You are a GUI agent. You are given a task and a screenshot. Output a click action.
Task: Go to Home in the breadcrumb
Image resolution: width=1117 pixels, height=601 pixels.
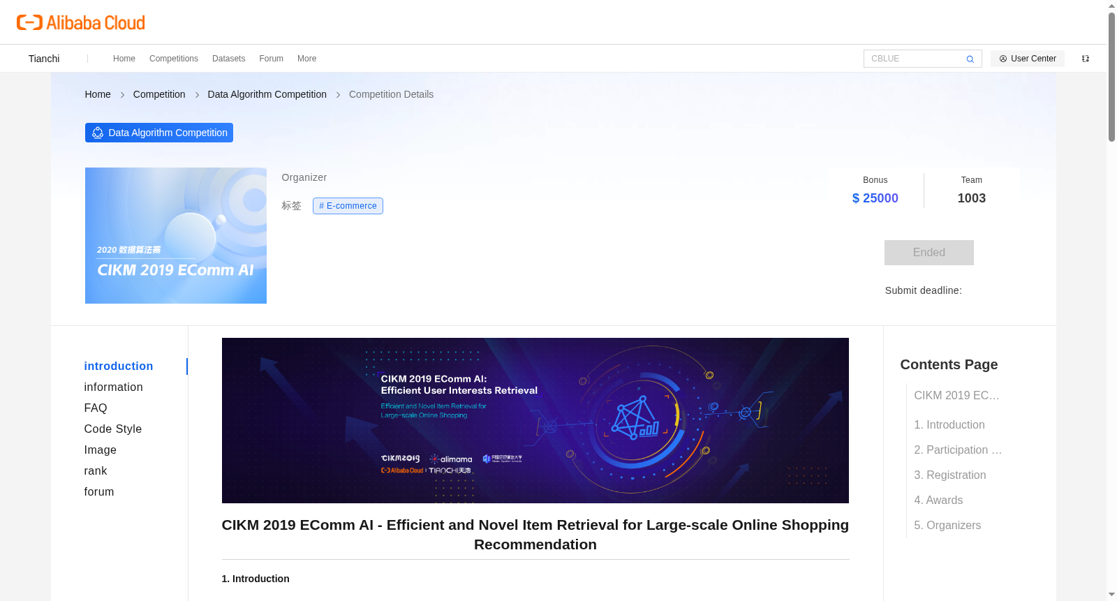tap(98, 94)
